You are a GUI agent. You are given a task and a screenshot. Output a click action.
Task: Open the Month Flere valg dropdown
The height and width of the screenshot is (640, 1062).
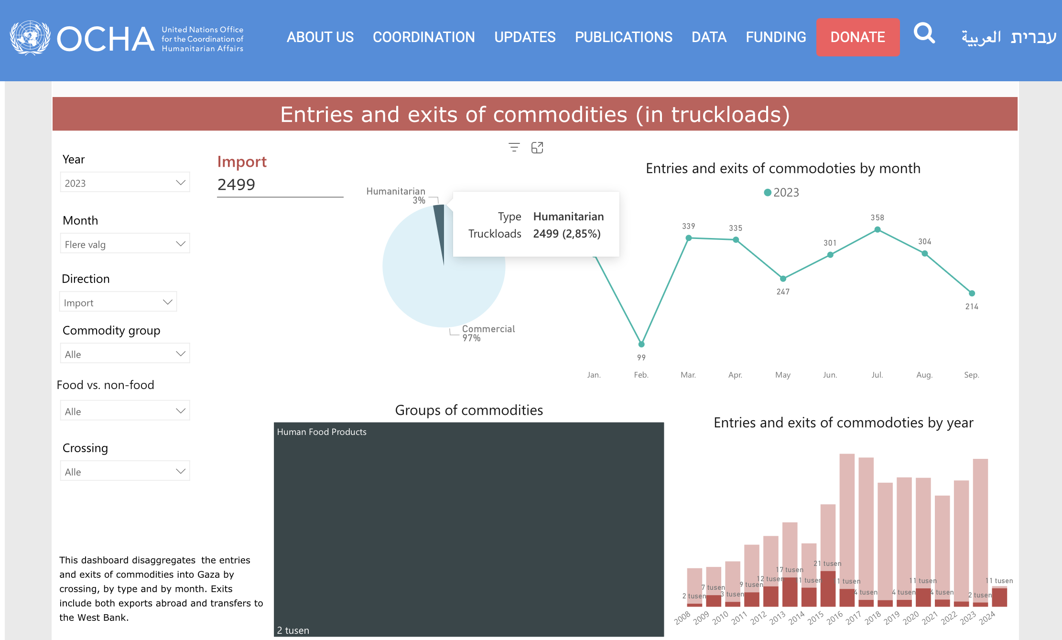[125, 244]
